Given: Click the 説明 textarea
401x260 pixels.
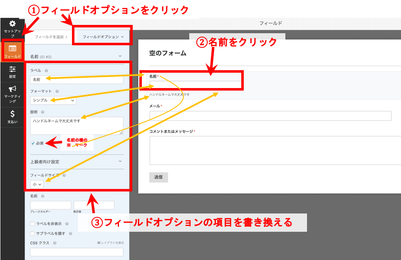Looking at the screenshot, I should (x=77, y=126).
